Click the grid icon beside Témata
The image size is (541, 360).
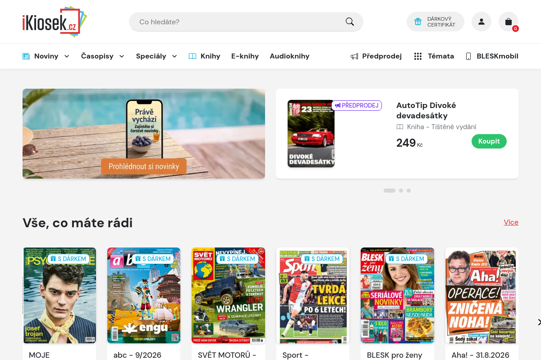(x=418, y=56)
